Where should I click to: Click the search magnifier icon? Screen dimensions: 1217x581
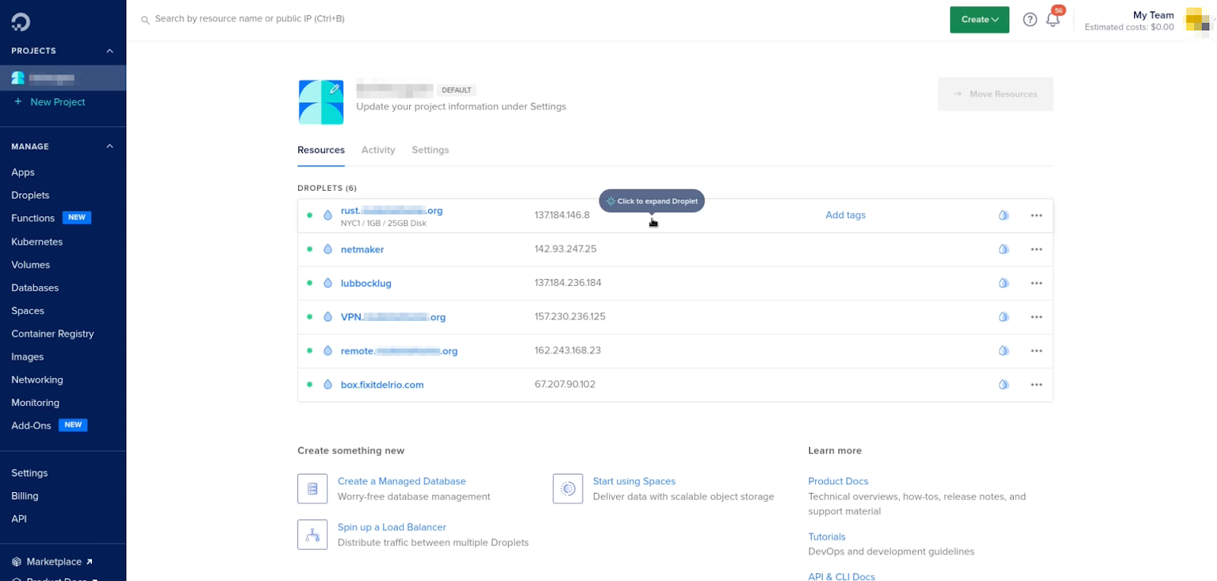(145, 20)
